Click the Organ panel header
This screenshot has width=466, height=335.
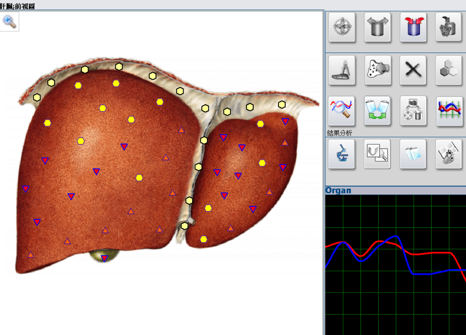point(396,190)
